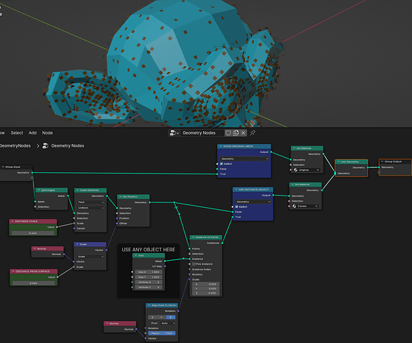The width and height of the screenshot is (412, 343).
Task: Open the Geometry type dropdown in USE INSTANCE OBJECT
Action: (253, 202)
